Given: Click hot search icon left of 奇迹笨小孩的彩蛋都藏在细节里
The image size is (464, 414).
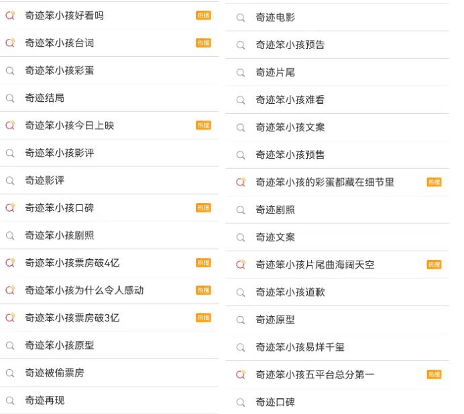Looking at the screenshot, I should click(241, 182).
